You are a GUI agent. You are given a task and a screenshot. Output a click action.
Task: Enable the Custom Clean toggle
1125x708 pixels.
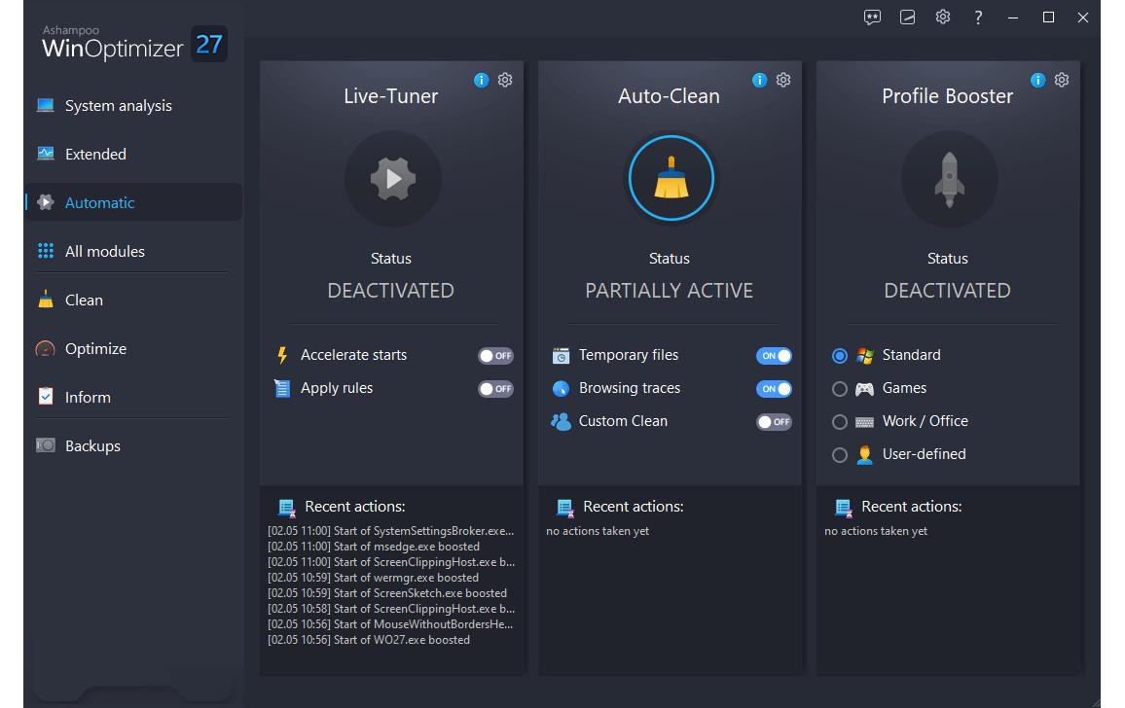[x=774, y=422]
